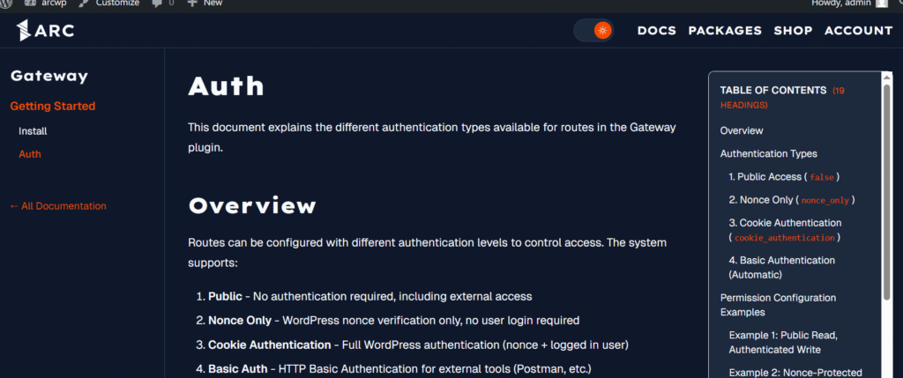The width and height of the screenshot is (903, 378).
Task: Click the bold Public list item text
Action: (225, 297)
